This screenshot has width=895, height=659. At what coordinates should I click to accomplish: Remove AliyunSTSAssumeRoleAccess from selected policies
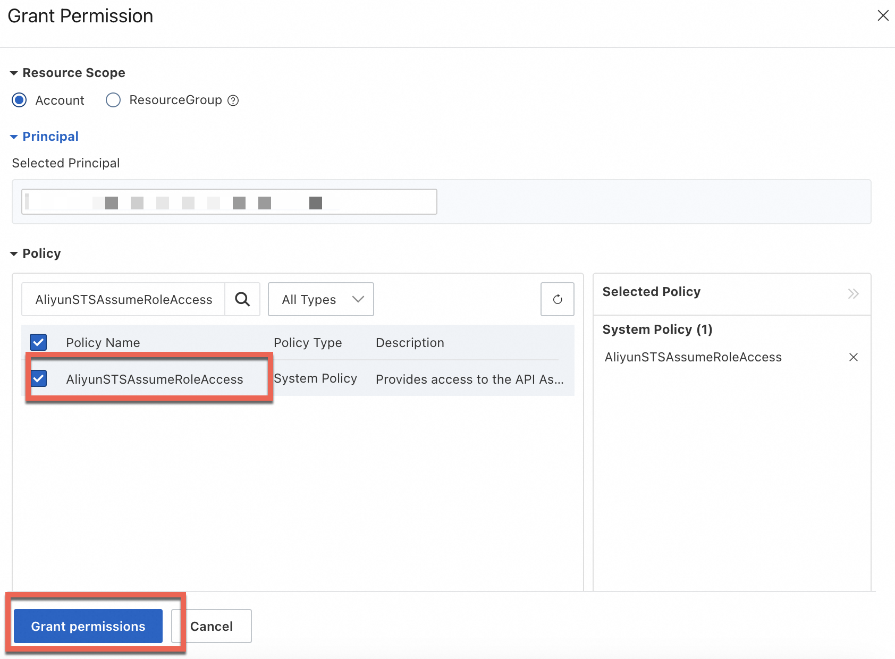click(854, 357)
